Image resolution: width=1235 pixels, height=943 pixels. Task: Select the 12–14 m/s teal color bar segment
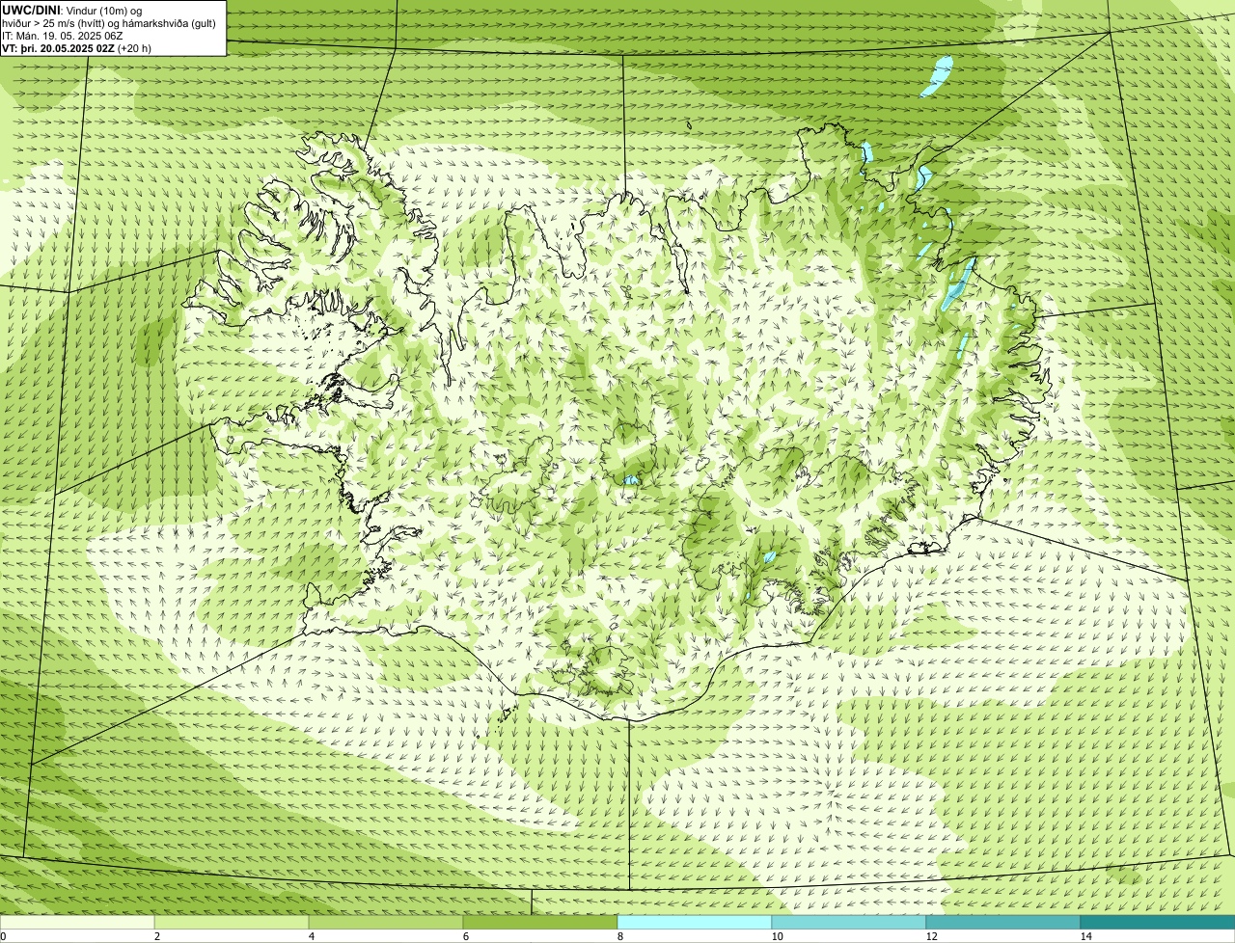coord(1003,922)
